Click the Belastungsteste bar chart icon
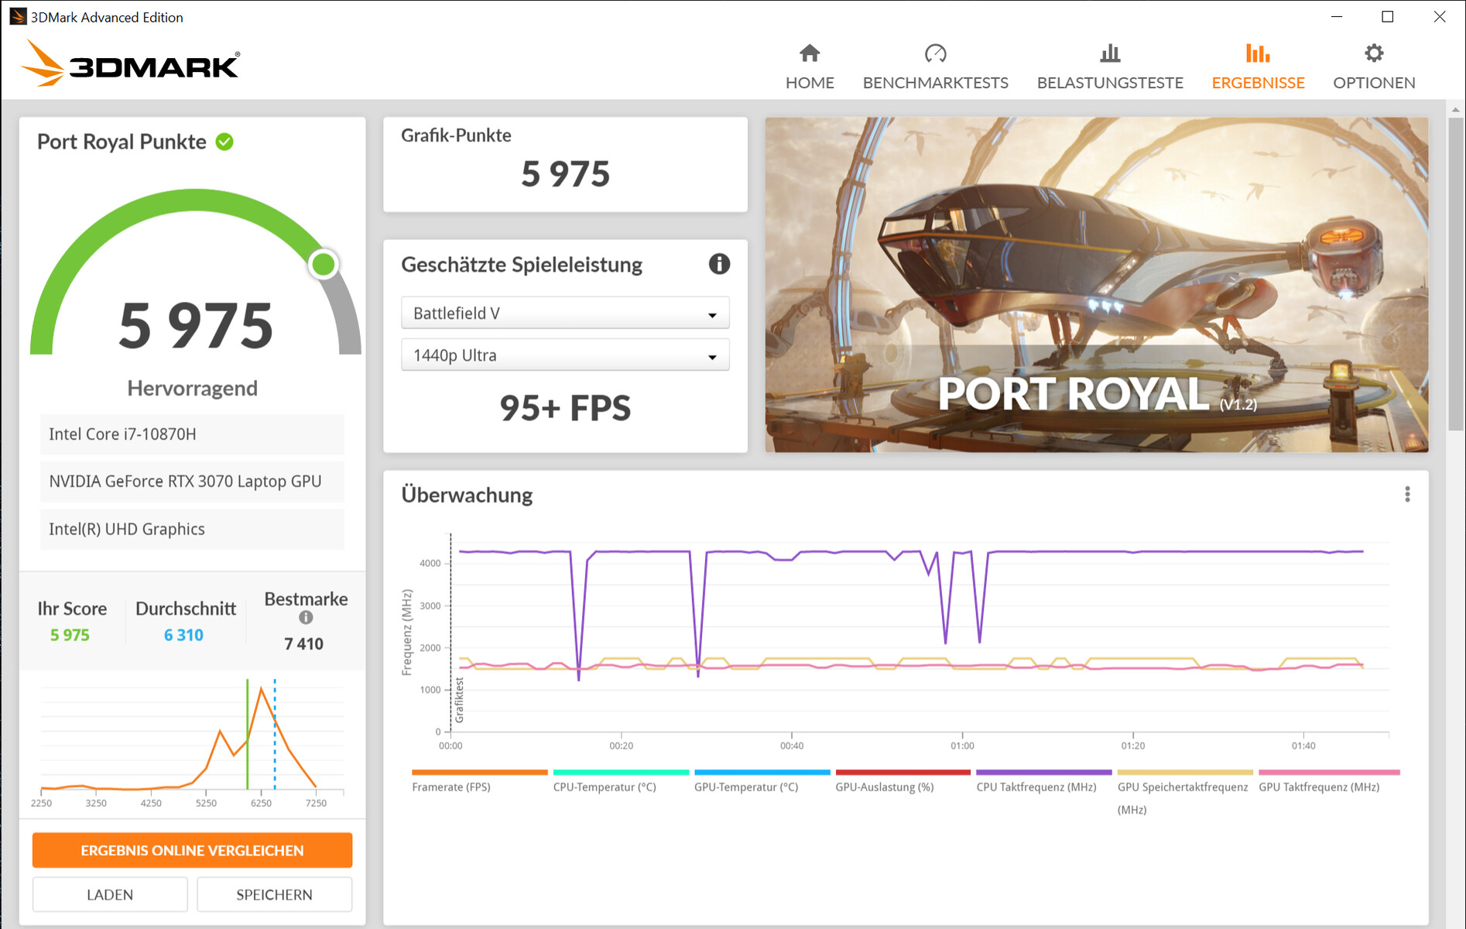The width and height of the screenshot is (1466, 929). [1110, 53]
